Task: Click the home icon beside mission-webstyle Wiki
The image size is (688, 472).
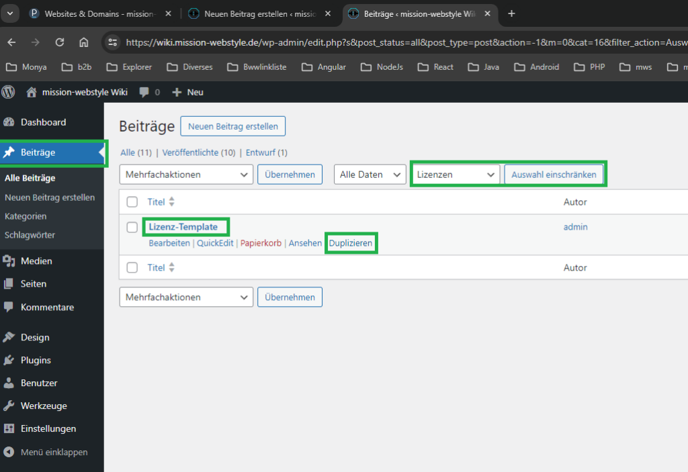Action: (32, 92)
